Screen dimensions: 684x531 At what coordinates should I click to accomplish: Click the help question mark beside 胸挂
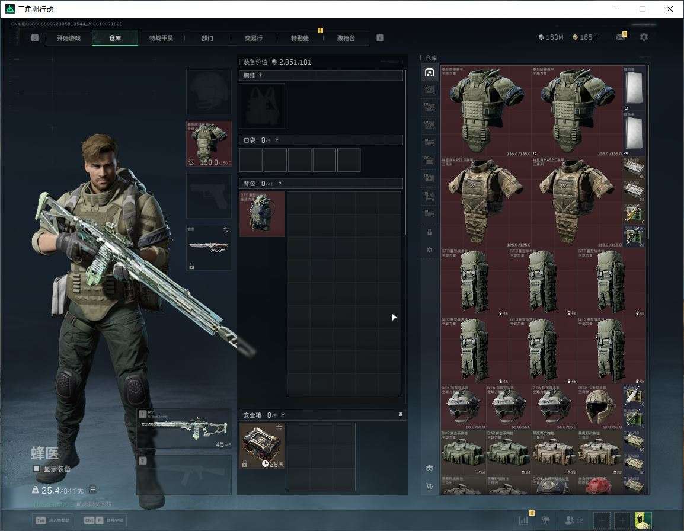coord(260,75)
